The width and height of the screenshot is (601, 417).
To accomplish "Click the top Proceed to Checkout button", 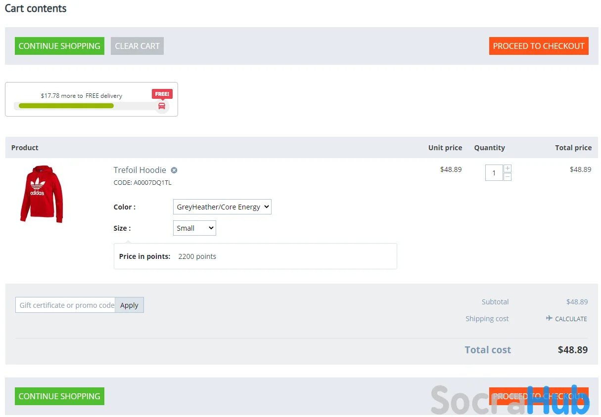I will (539, 46).
